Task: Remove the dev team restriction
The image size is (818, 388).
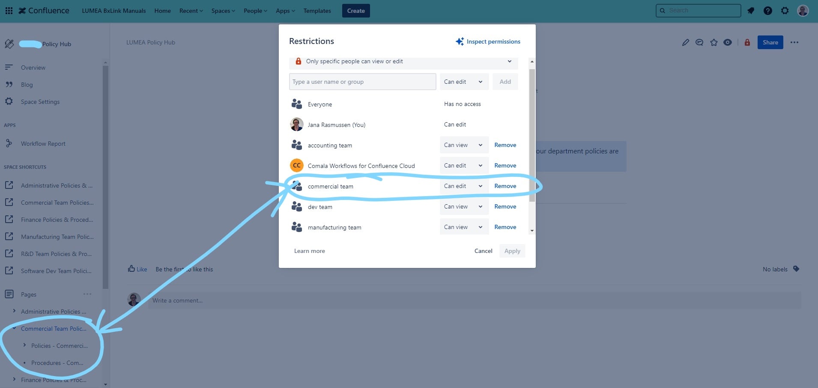Action: (x=505, y=206)
